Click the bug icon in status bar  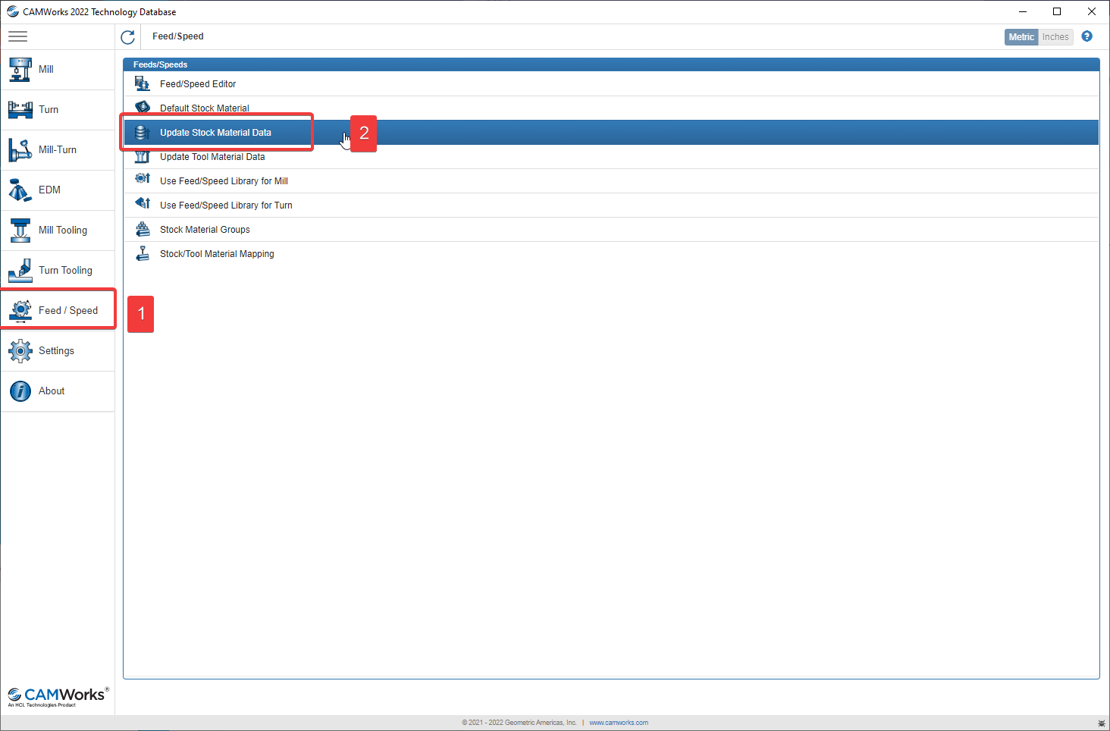pos(1102,723)
